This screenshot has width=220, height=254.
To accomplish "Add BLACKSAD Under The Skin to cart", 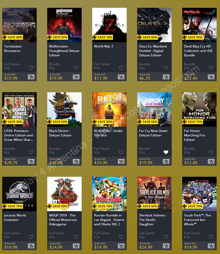I will [x=121, y=161].
